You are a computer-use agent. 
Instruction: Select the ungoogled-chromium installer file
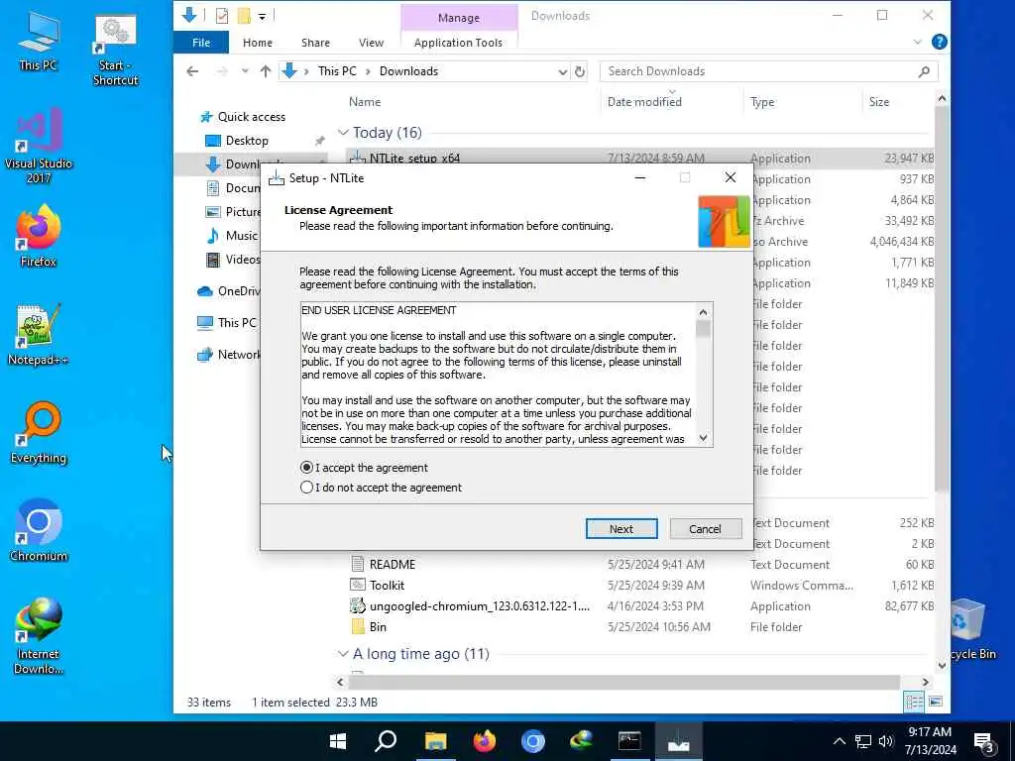[x=479, y=606]
